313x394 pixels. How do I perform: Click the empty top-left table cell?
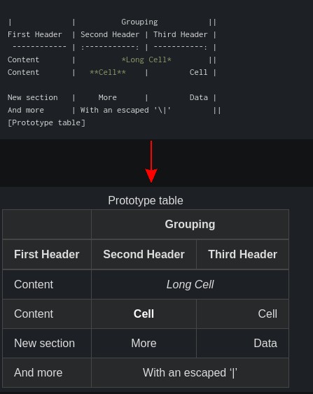(x=47, y=224)
